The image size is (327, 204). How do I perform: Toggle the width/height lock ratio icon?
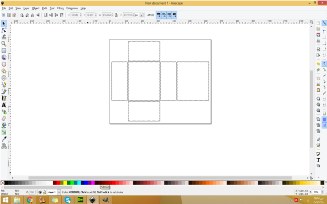(x=116, y=15)
